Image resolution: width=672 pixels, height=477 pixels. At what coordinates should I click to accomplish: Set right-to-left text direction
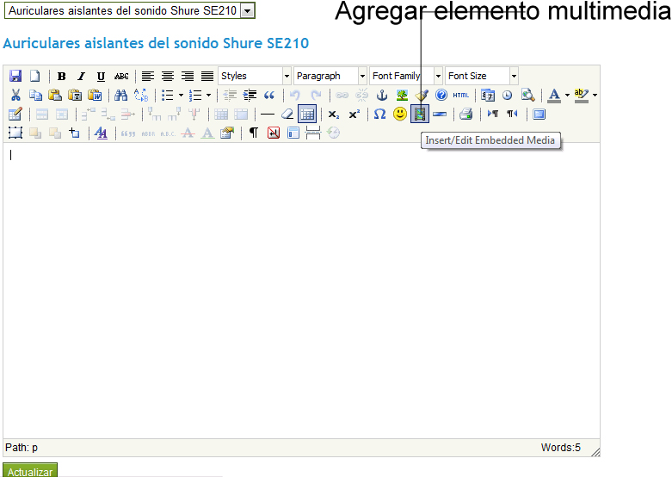click(x=512, y=114)
